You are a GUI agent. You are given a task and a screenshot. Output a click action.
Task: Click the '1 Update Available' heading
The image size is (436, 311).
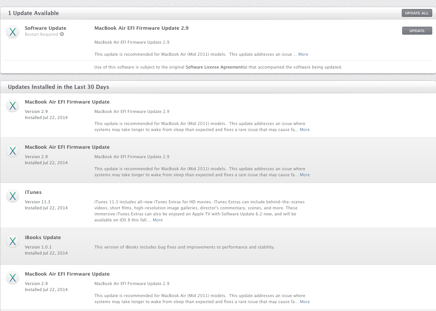click(x=33, y=13)
